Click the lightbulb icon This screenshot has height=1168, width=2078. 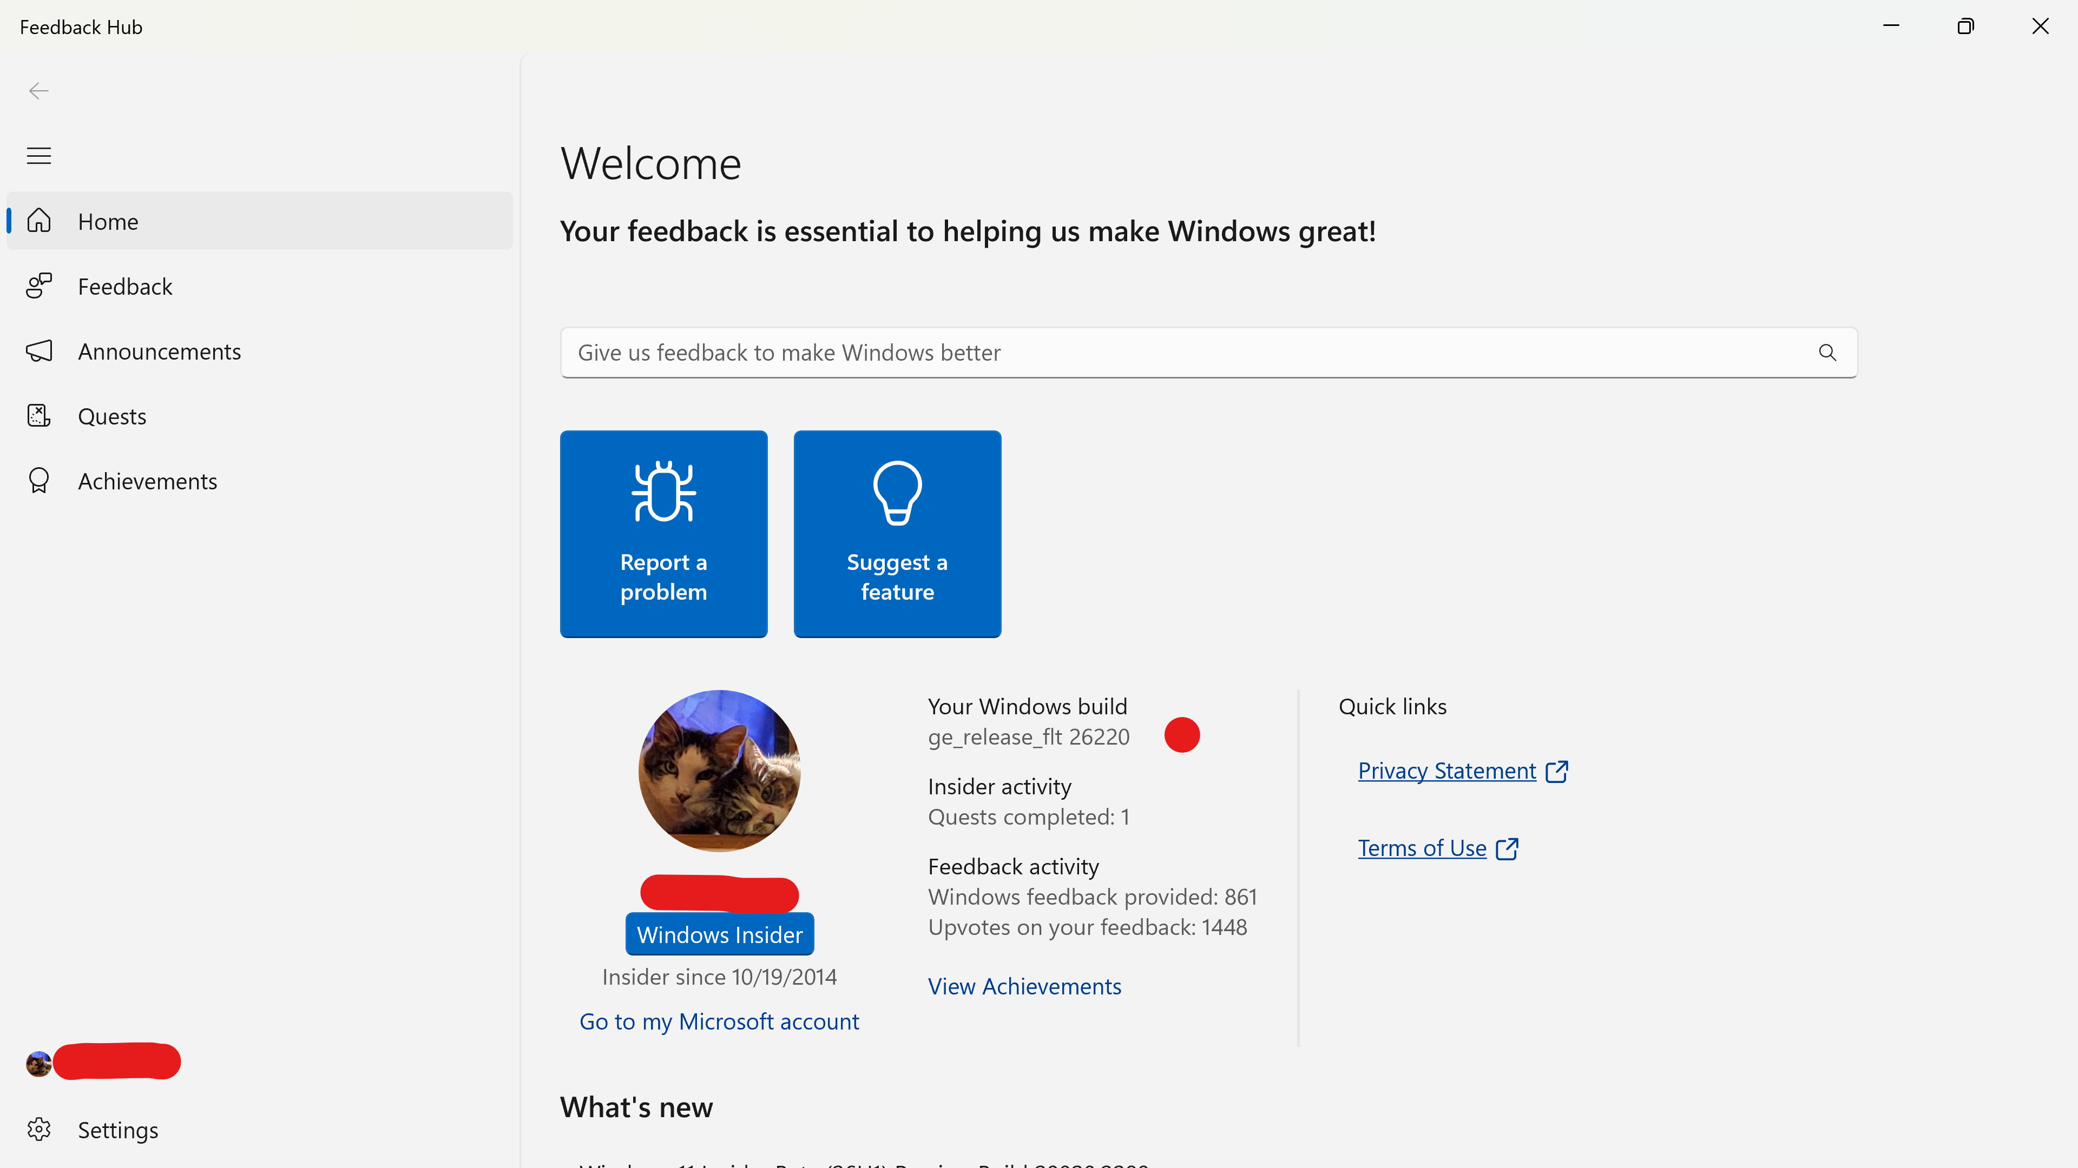click(897, 493)
